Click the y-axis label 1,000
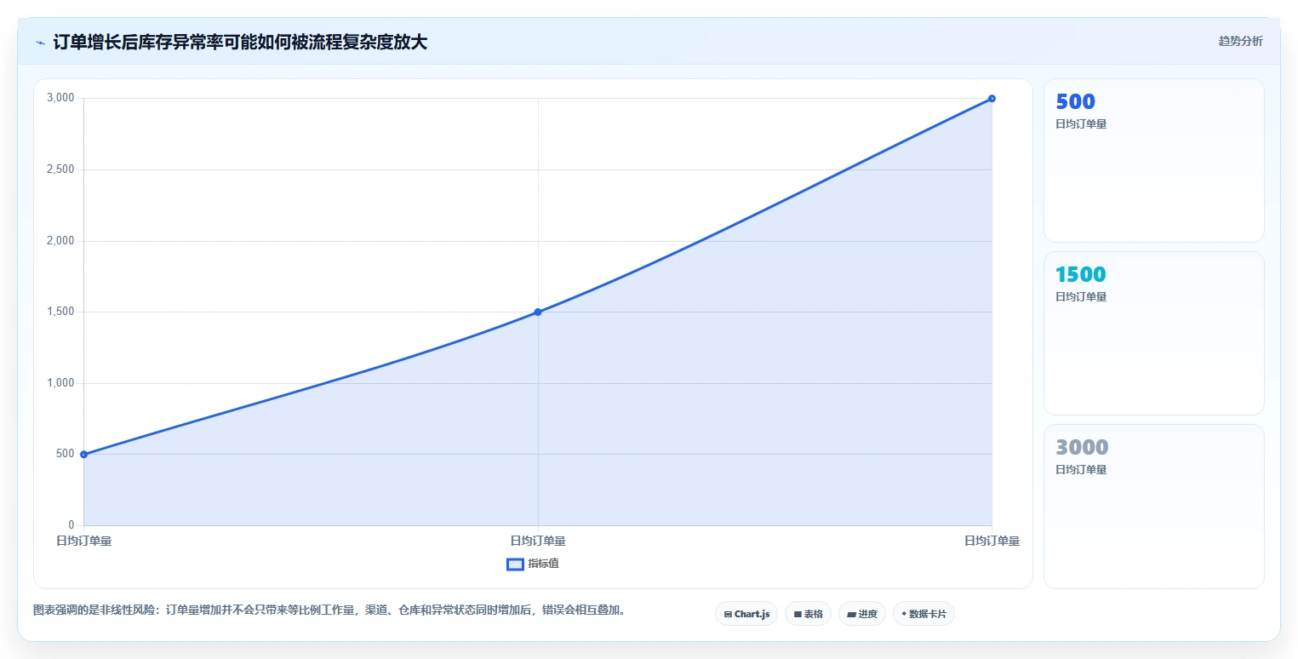1298x659 pixels. pyautogui.click(x=60, y=383)
